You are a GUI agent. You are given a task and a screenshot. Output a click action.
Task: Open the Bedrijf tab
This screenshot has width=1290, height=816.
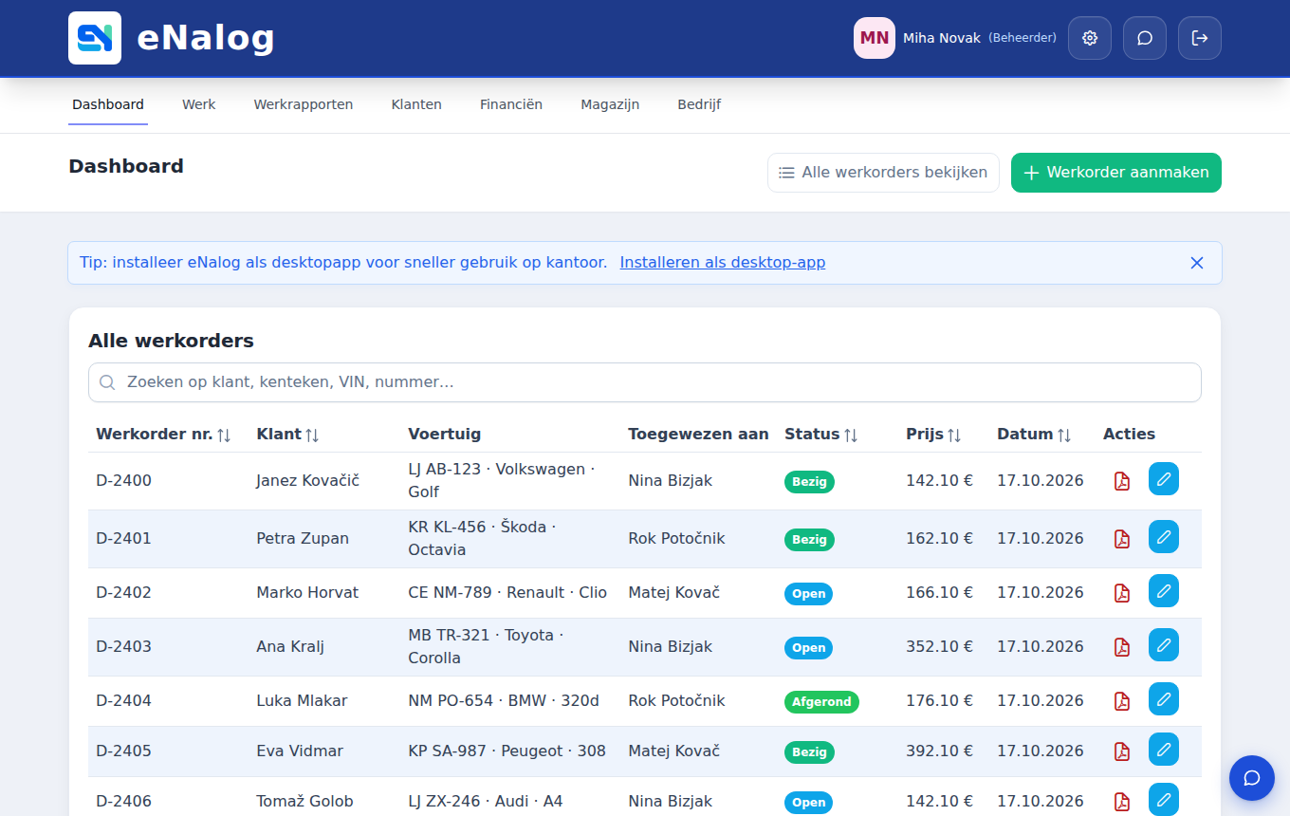tap(699, 104)
